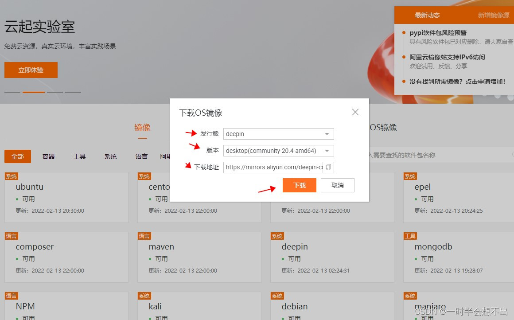Select the 容器 category filter
This screenshot has height=320, width=514.
48,156
